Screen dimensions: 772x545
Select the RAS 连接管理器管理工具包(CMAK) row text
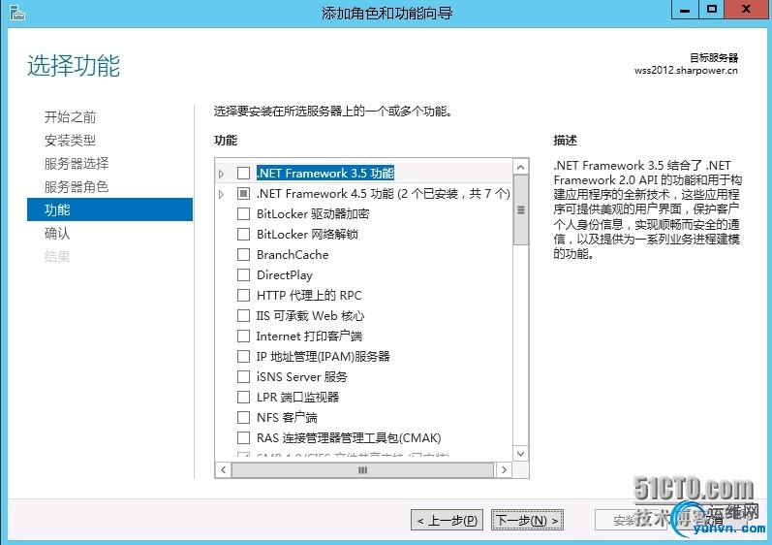tap(349, 437)
